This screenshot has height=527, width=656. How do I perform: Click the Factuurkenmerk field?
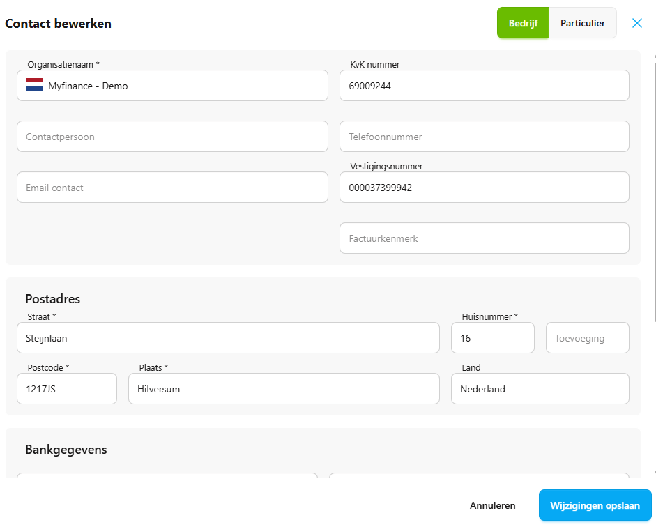[x=484, y=238]
